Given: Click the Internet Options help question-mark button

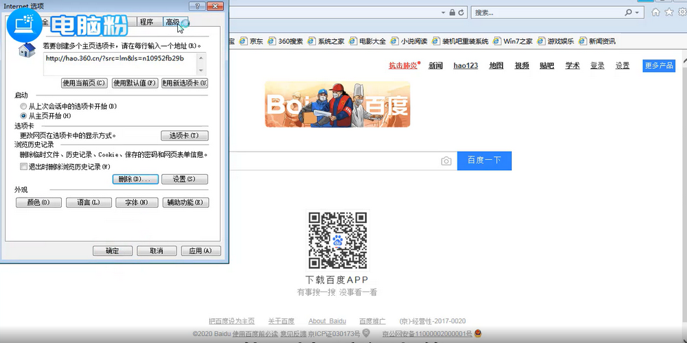Looking at the screenshot, I should tap(197, 6).
